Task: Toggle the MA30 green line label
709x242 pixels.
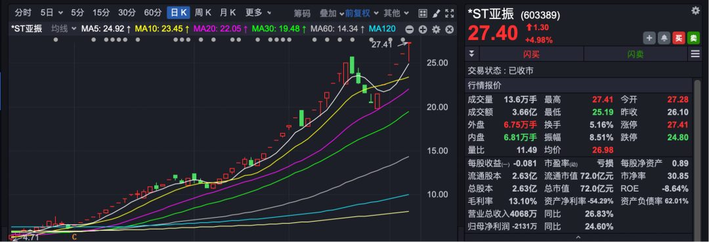Action: tap(280, 29)
